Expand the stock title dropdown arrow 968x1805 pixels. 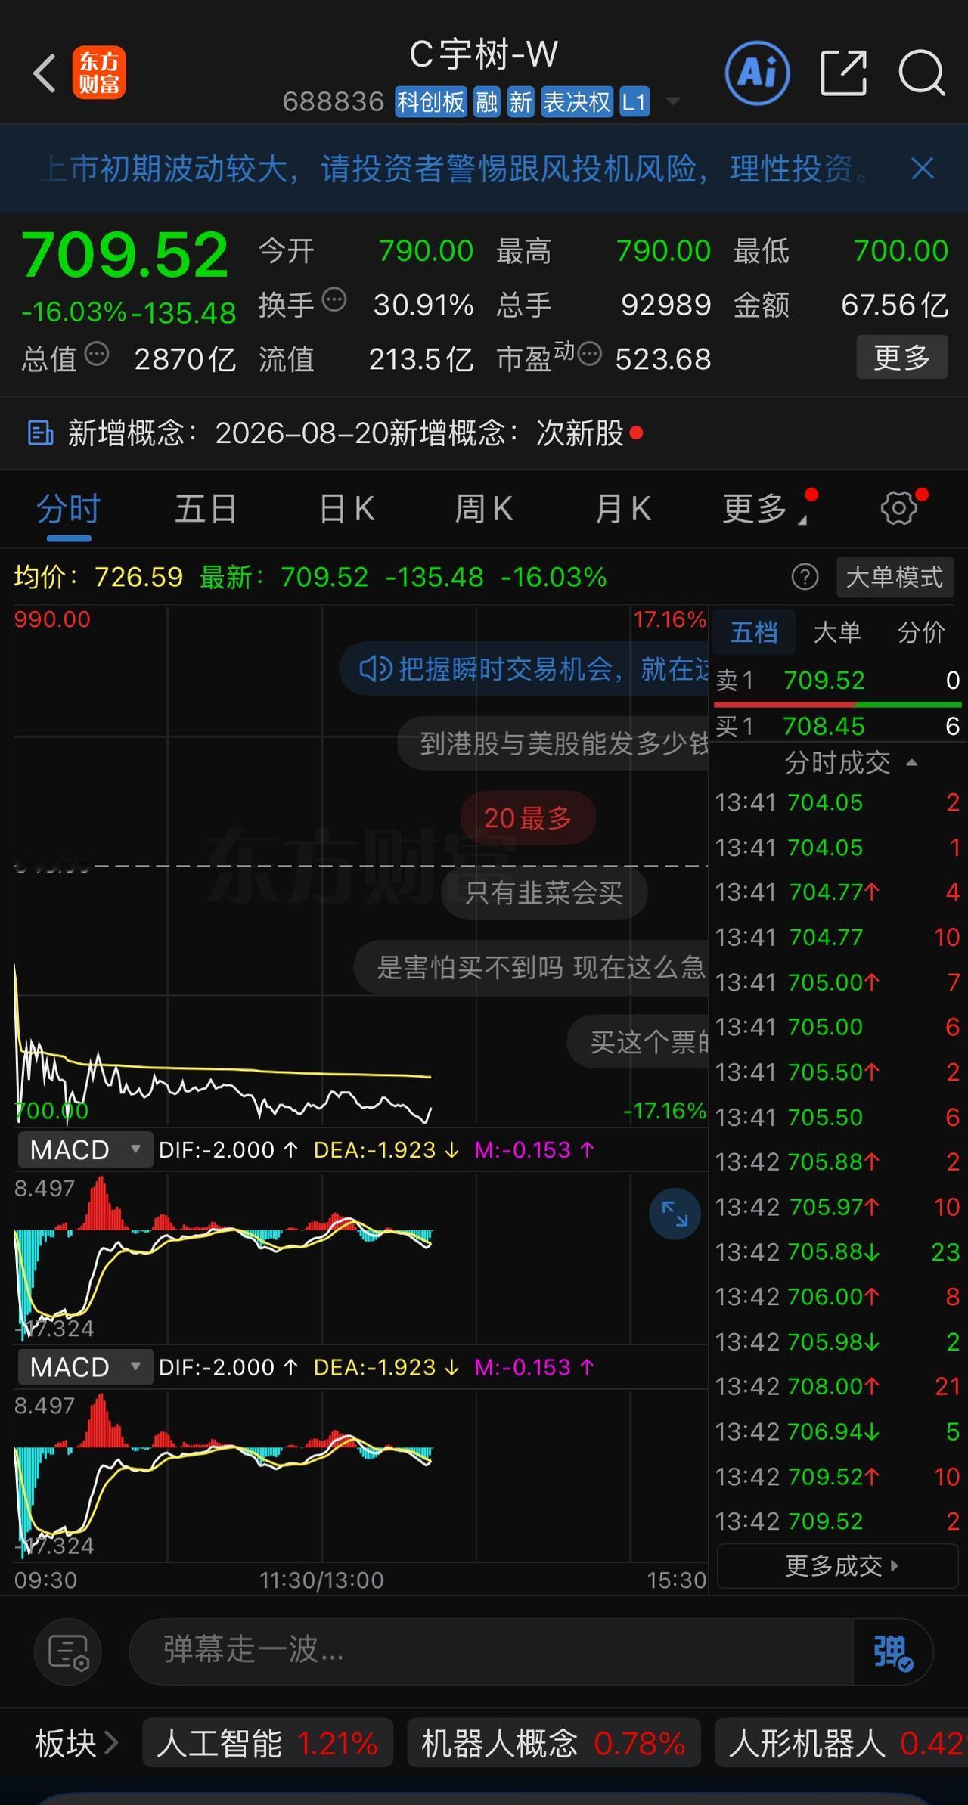point(672,101)
